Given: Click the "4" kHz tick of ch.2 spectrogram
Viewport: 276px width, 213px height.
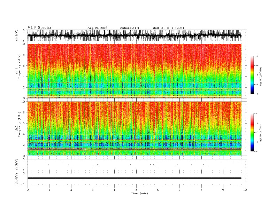Looking at the screenshot, I should click(24, 134).
